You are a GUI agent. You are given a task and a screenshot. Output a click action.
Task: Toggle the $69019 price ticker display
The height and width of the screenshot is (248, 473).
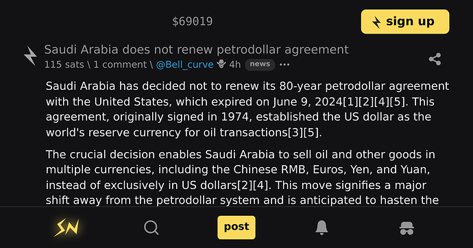point(193,21)
